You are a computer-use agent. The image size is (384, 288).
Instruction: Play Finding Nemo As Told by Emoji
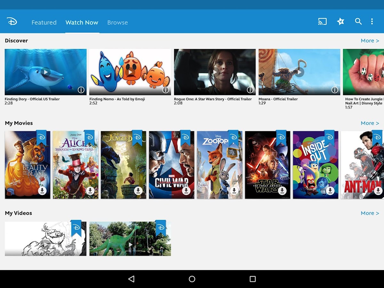click(x=130, y=72)
